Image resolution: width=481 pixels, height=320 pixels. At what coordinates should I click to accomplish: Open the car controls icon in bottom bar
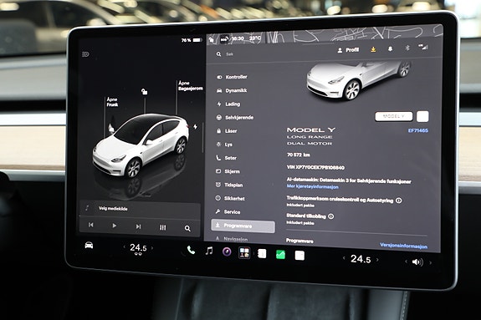pos(89,245)
